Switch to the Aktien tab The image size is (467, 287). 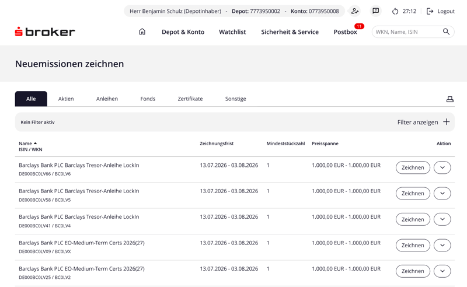click(x=66, y=99)
